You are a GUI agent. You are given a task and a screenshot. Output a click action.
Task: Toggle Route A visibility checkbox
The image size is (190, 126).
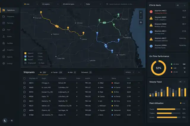[25, 53]
